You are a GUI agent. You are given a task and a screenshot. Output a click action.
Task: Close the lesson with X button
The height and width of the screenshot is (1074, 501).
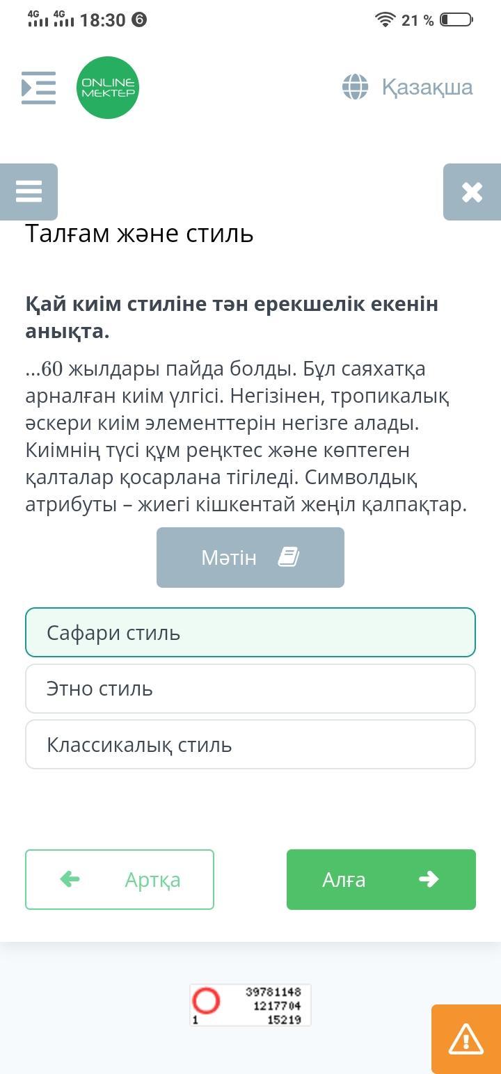[472, 192]
